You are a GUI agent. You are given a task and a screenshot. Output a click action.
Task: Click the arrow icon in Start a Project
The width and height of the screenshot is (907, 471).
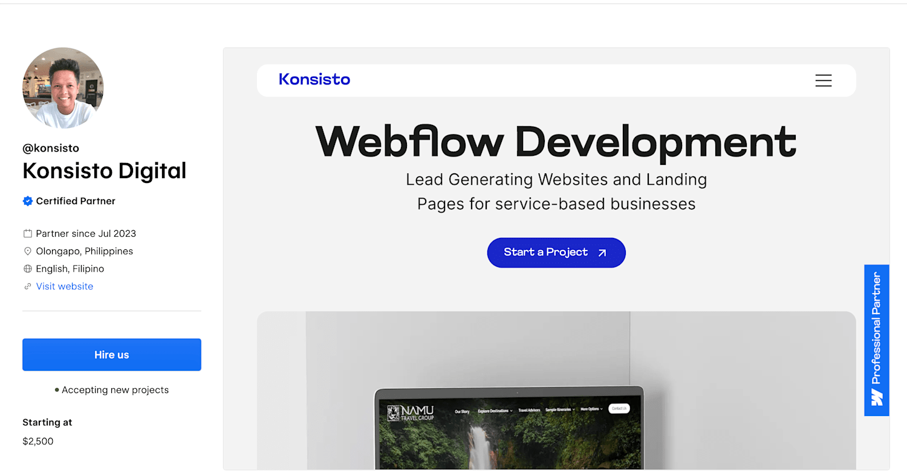[x=602, y=253]
